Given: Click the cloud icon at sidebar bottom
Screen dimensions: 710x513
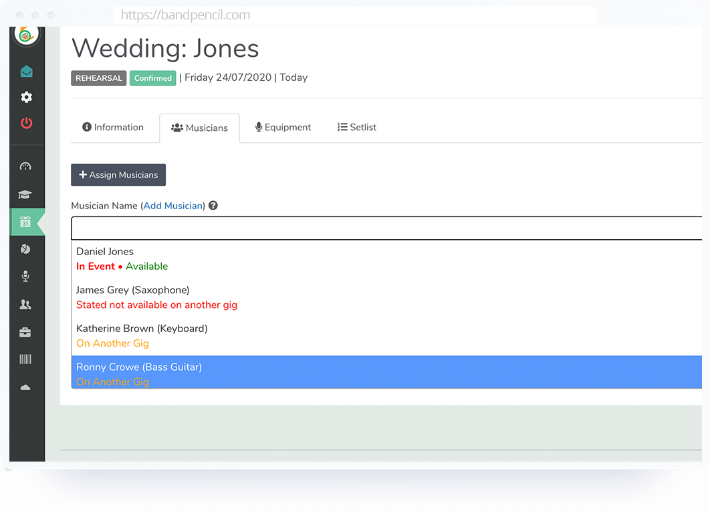Looking at the screenshot, I should (26, 387).
